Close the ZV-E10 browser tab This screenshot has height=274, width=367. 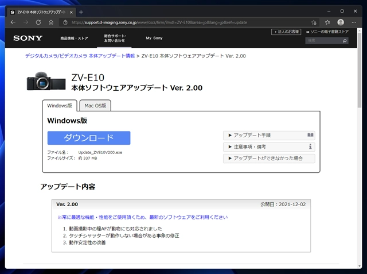click(x=71, y=12)
